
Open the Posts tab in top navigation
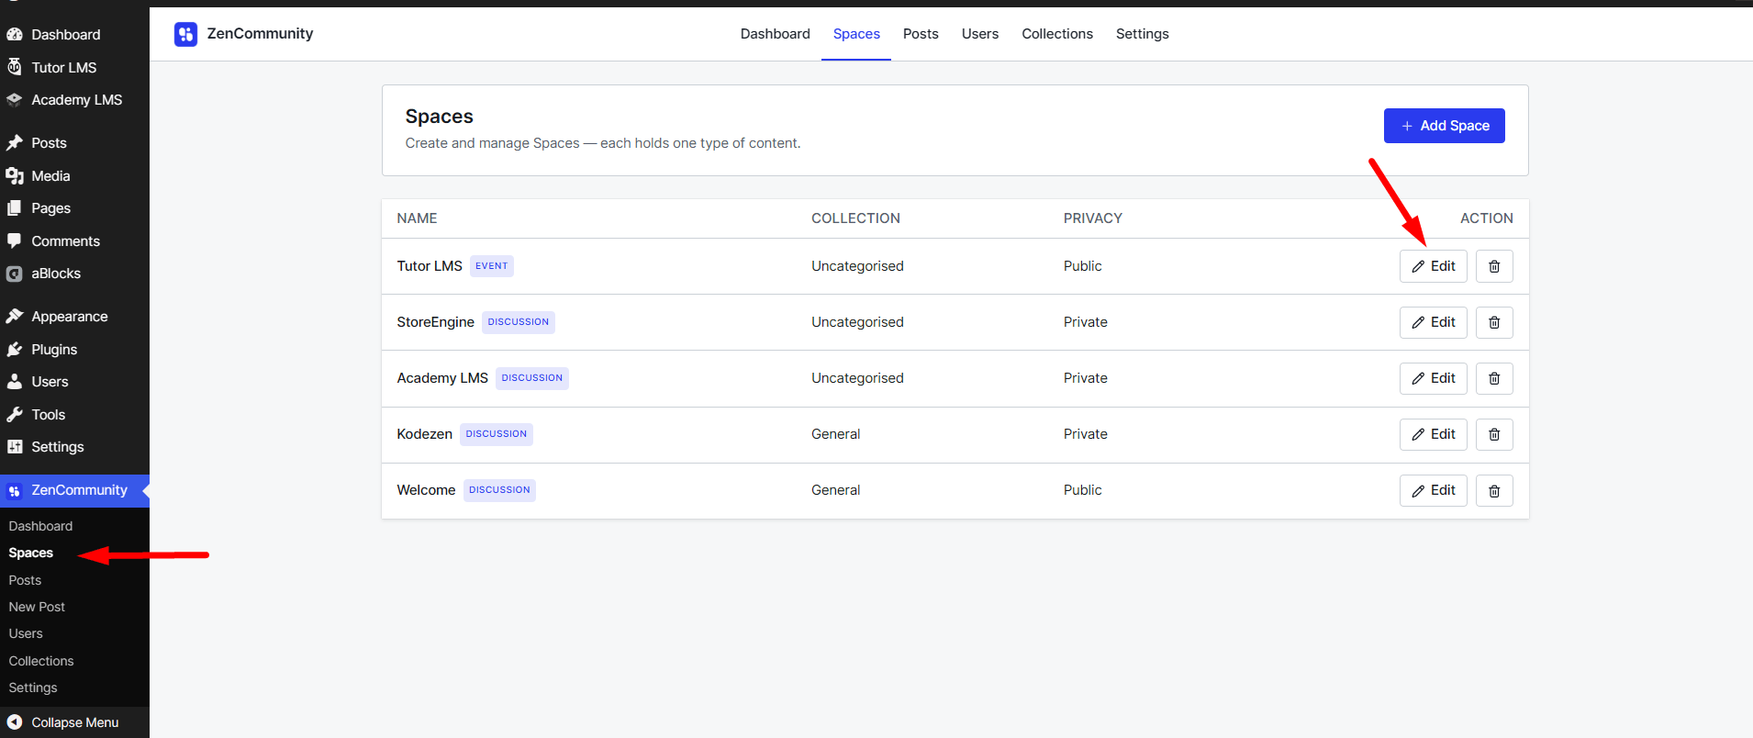[x=921, y=34]
